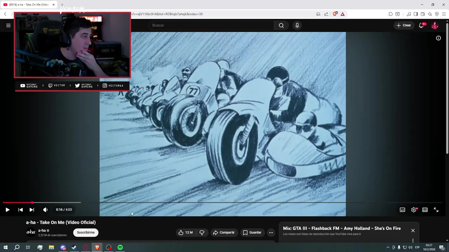Open the browser extensions puzzle icon
449x252 pixels.
point(390,14)
